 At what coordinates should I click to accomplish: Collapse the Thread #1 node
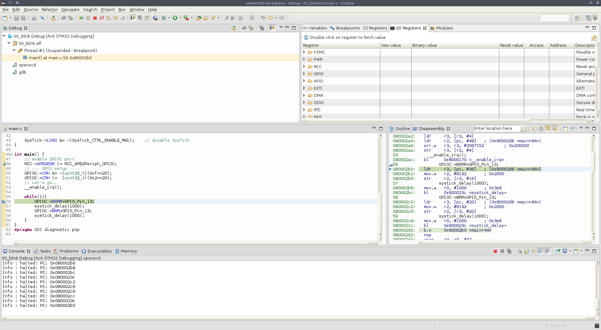(x=14, y=50)
